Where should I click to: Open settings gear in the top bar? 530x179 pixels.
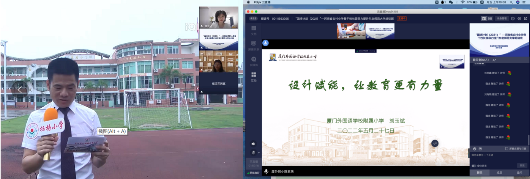[x=519, y=19]
